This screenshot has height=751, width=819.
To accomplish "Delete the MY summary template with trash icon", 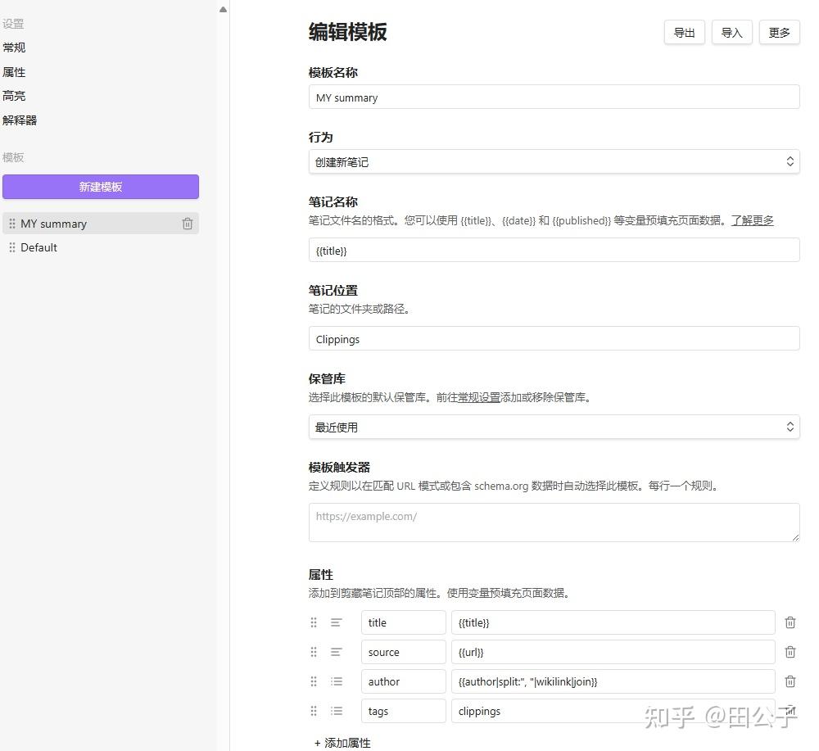I will (187, 223).
